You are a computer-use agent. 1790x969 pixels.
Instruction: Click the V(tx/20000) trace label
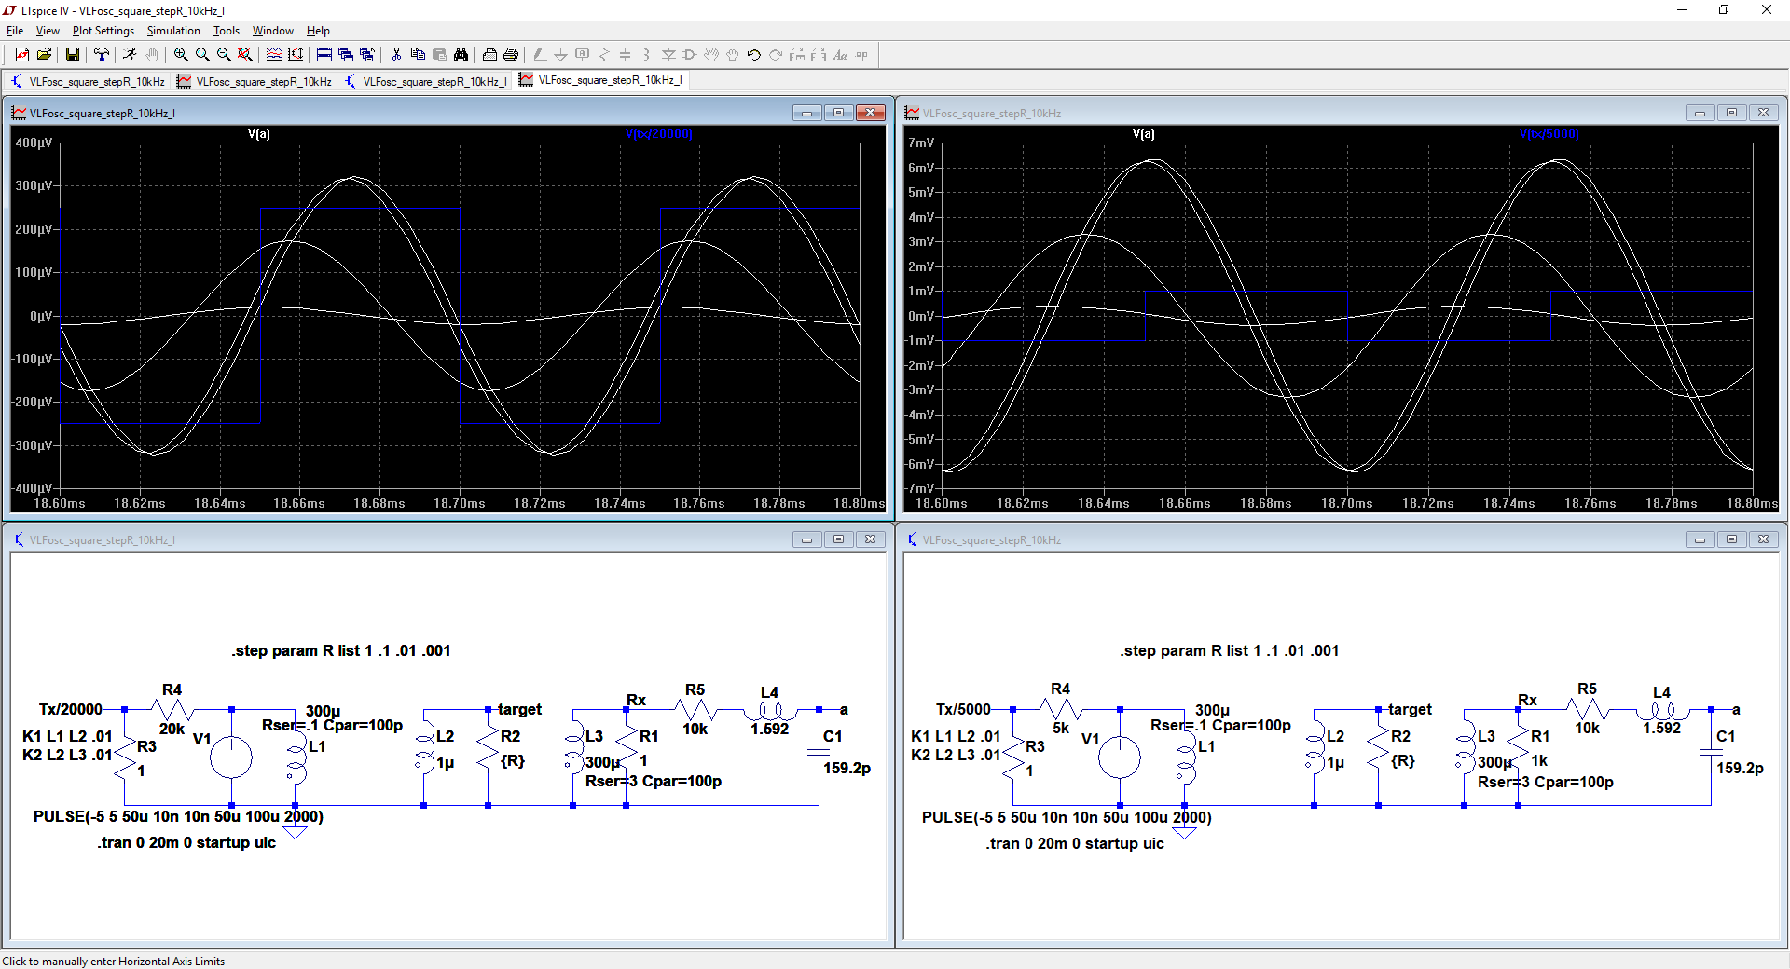pos(658,134)
